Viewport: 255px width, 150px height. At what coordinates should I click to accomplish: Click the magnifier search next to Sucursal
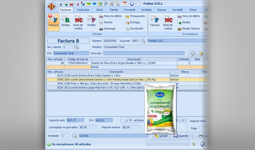tap(143, 41)
